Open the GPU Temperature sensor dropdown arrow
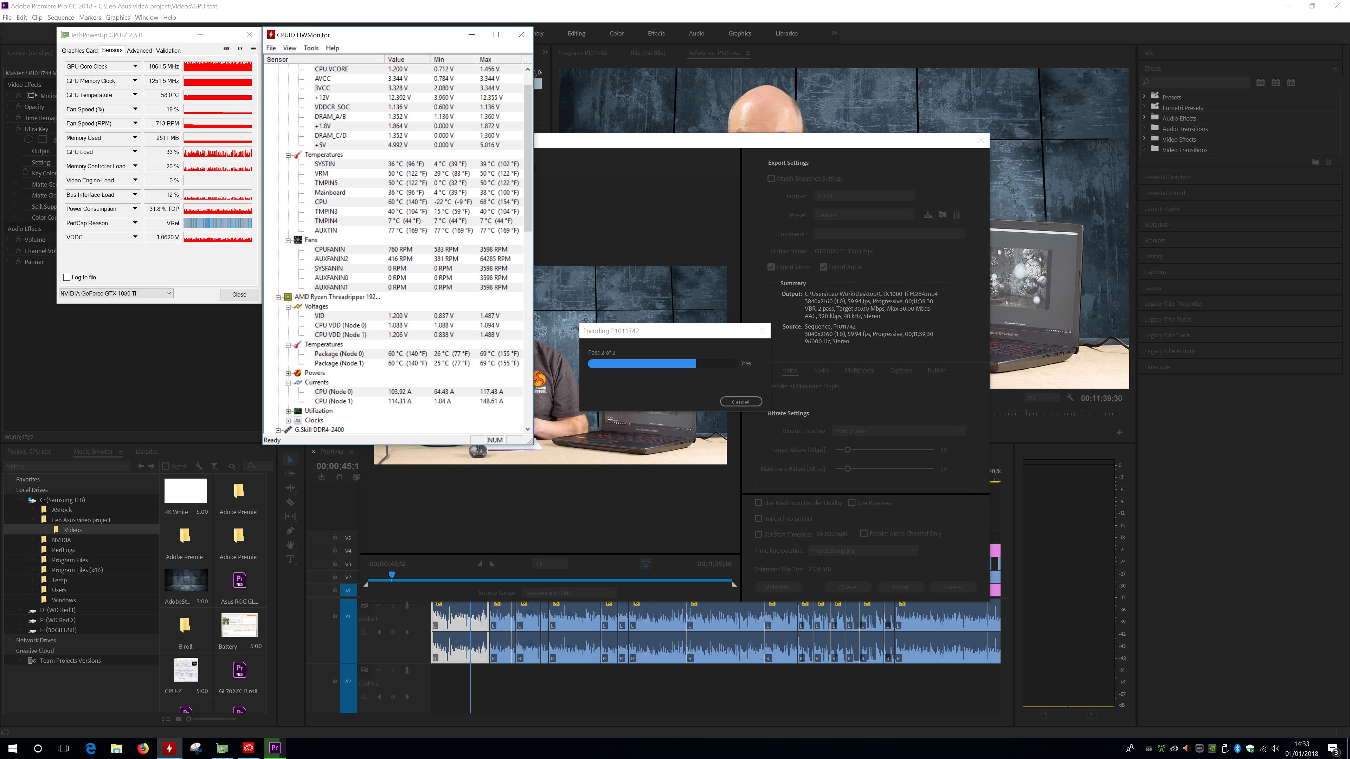Viewport: 1350px width, 759px height. pos(135,95)
